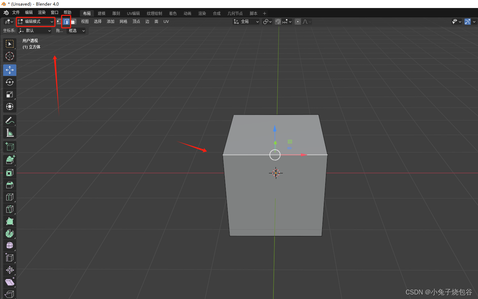Viewport: 478px width, 299px height.
Task: Activate the Spin tool
Action: tap(10, 234)
